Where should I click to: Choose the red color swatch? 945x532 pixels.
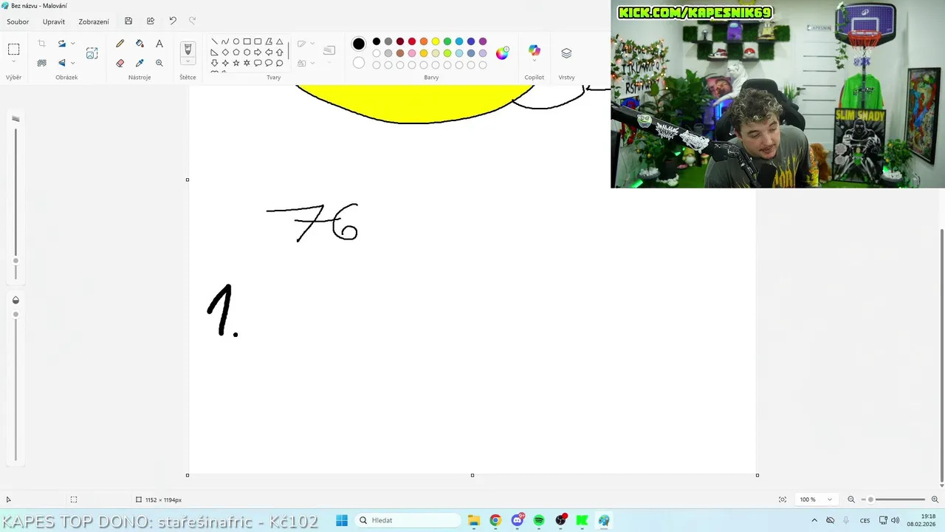point(412,41)
